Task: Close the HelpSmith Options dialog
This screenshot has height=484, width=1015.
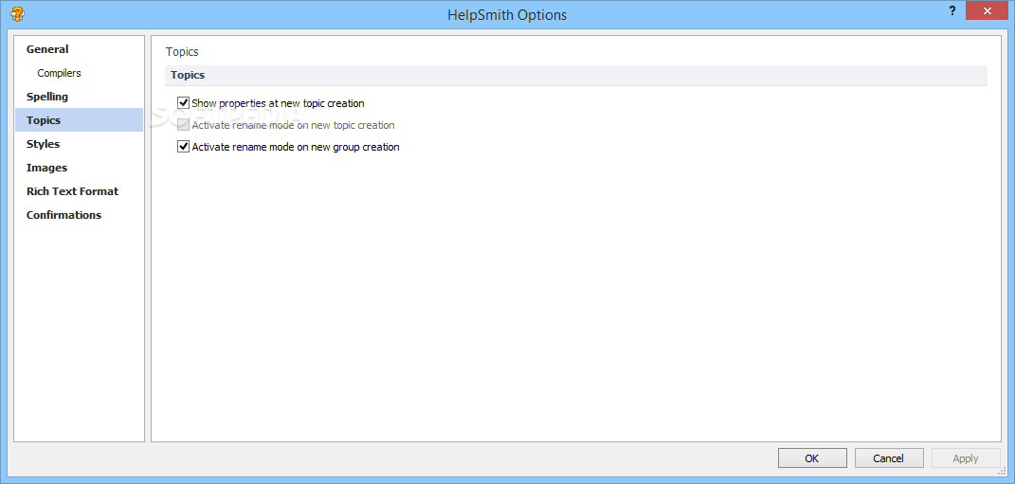Action: [988, 11]
